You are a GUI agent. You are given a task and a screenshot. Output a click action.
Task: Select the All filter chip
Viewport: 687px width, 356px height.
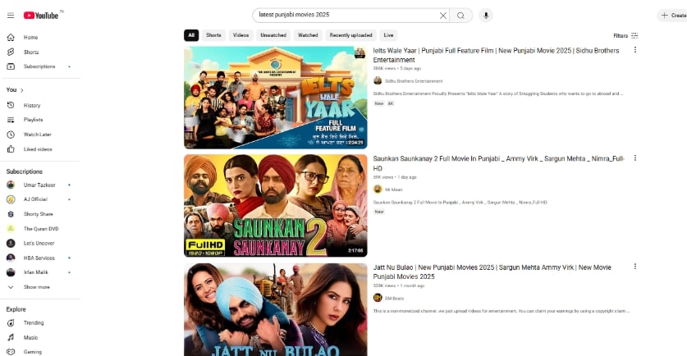[x=191, y=35]
